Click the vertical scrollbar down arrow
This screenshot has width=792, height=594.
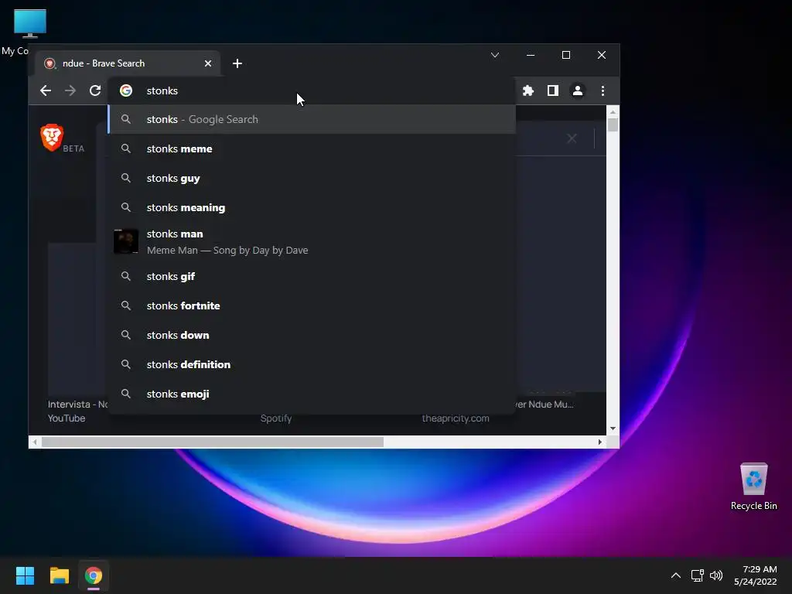click(x=613, y=428)
